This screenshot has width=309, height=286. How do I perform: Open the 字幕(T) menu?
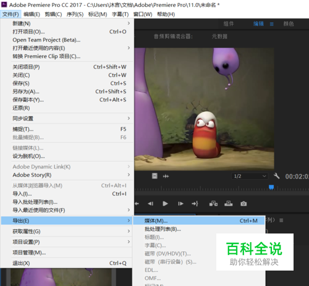tap(121, 14)
